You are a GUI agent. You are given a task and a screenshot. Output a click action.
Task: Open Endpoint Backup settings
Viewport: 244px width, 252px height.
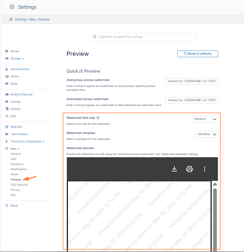(22, 94)
